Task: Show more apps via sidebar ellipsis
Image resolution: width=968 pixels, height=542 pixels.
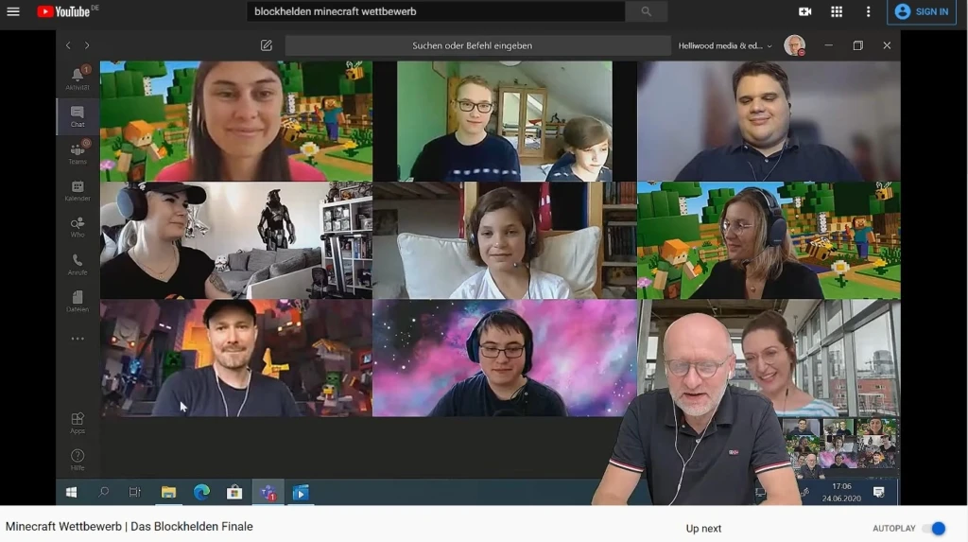Action: pos(78,338)
